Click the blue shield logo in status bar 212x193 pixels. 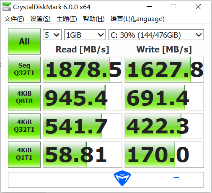tap(122, 178)
